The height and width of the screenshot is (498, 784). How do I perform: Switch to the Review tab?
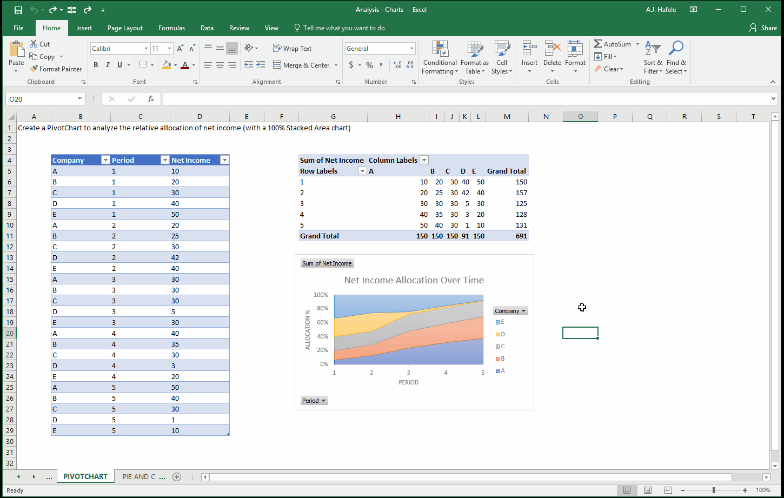[x=239, y=28]
